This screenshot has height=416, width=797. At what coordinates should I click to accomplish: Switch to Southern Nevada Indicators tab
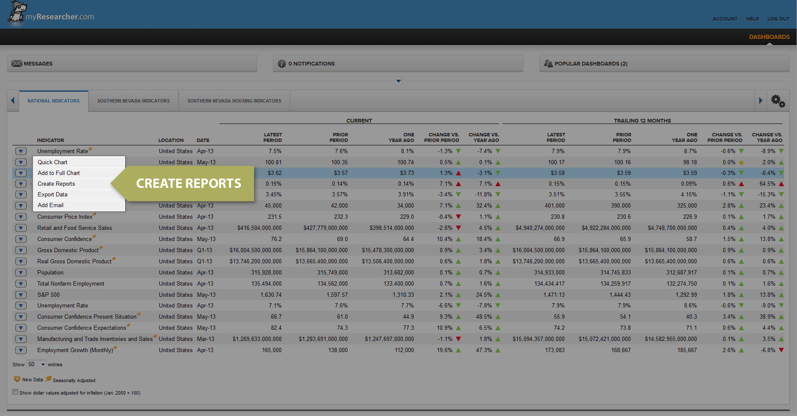pos(134,101)
